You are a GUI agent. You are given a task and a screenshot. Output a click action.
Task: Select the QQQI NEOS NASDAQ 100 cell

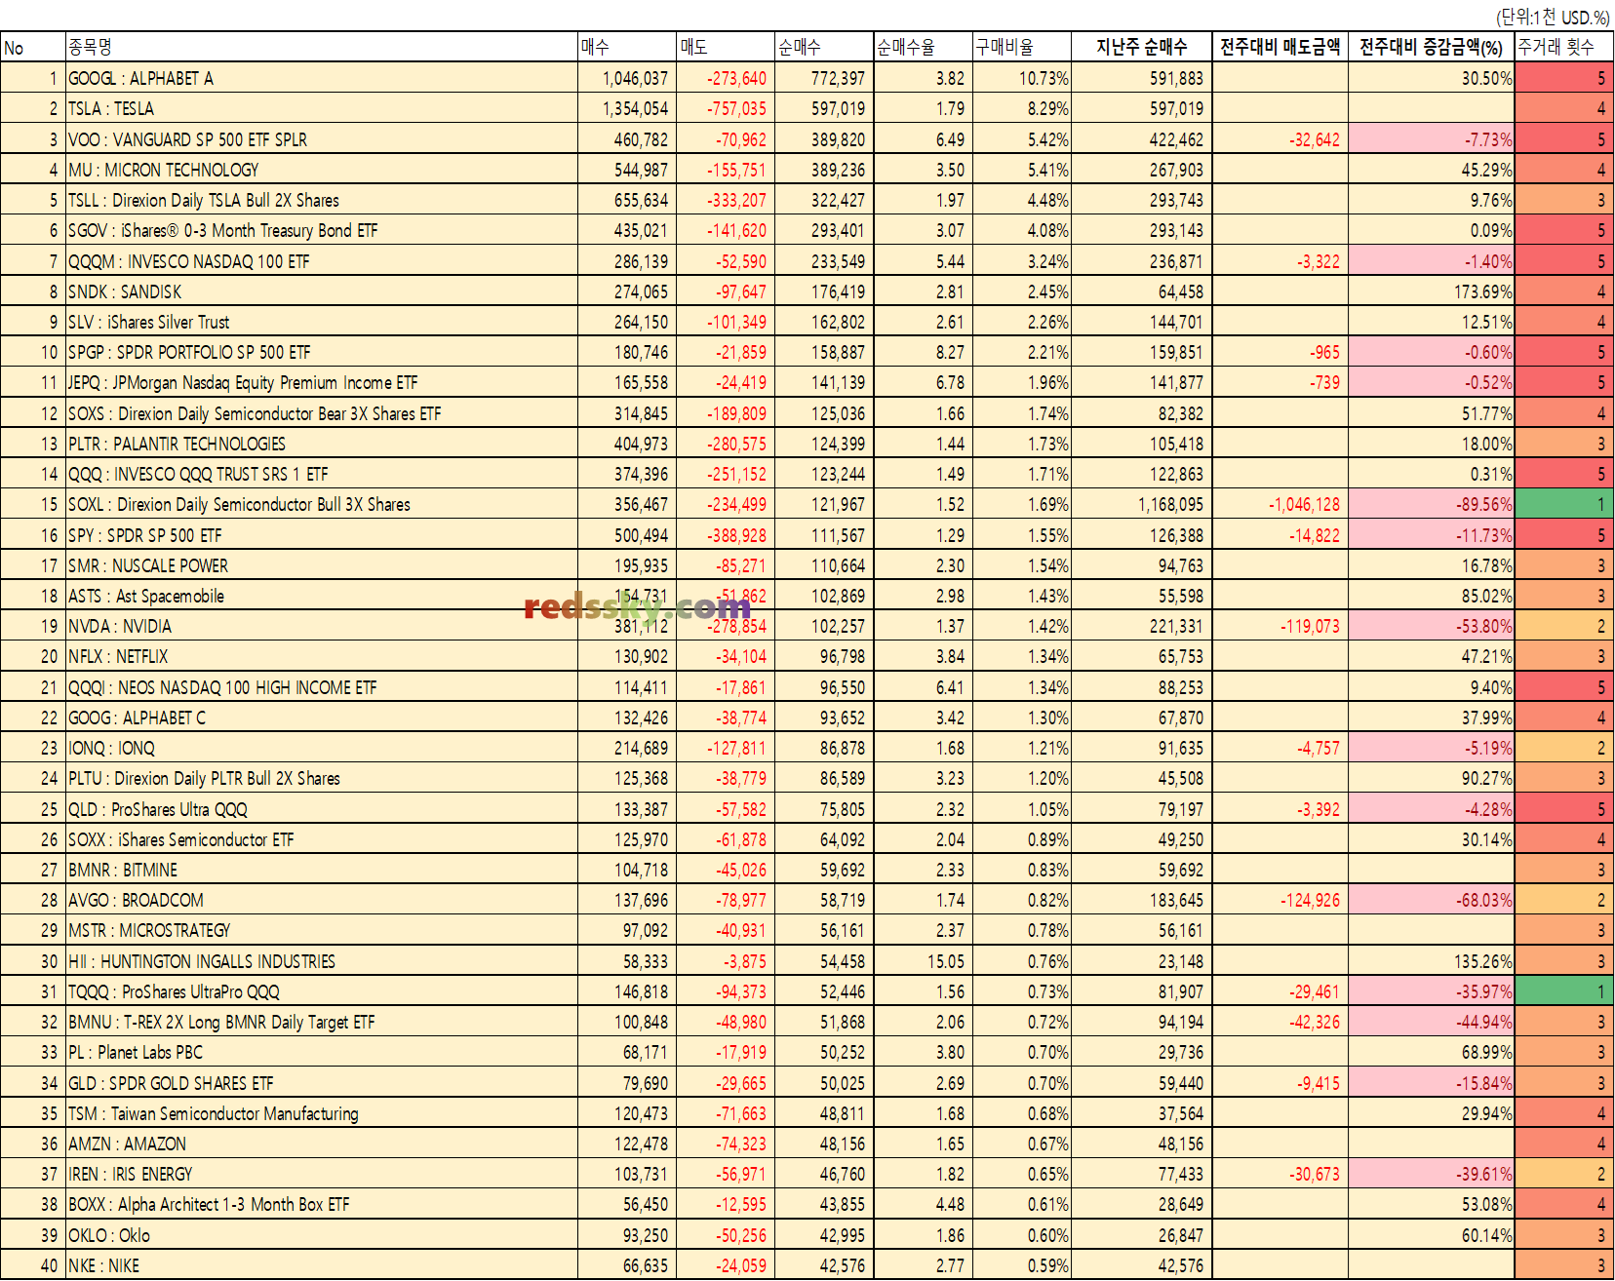click(322, 687)
